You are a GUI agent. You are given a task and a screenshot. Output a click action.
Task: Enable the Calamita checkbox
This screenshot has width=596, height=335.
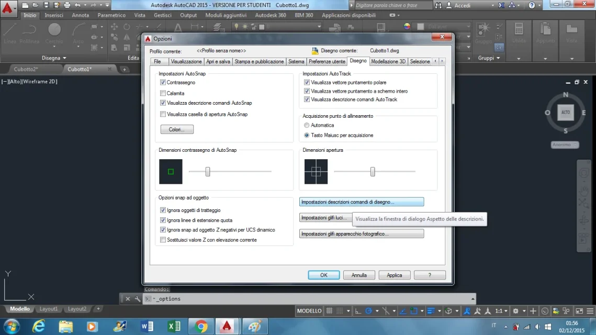163,93
